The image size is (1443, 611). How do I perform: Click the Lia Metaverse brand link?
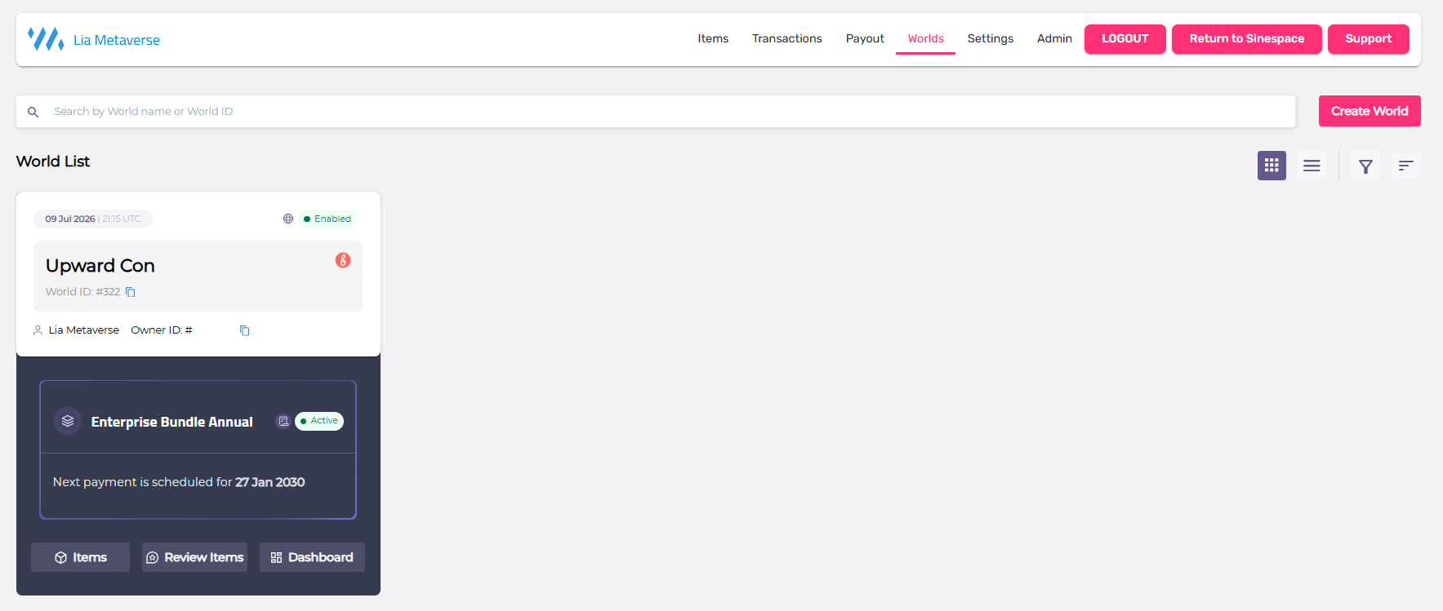(x=117, y=40)
